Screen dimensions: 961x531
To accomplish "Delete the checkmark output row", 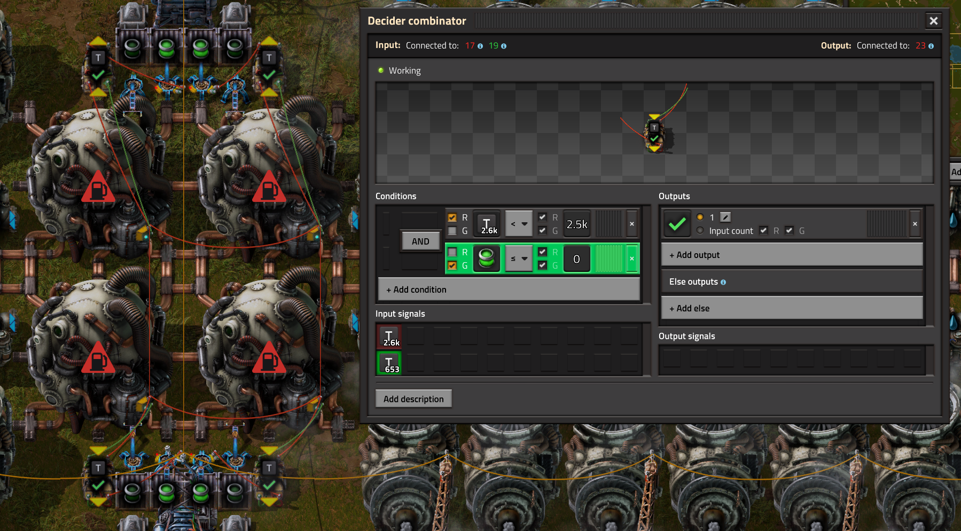I will click(915, 224).
